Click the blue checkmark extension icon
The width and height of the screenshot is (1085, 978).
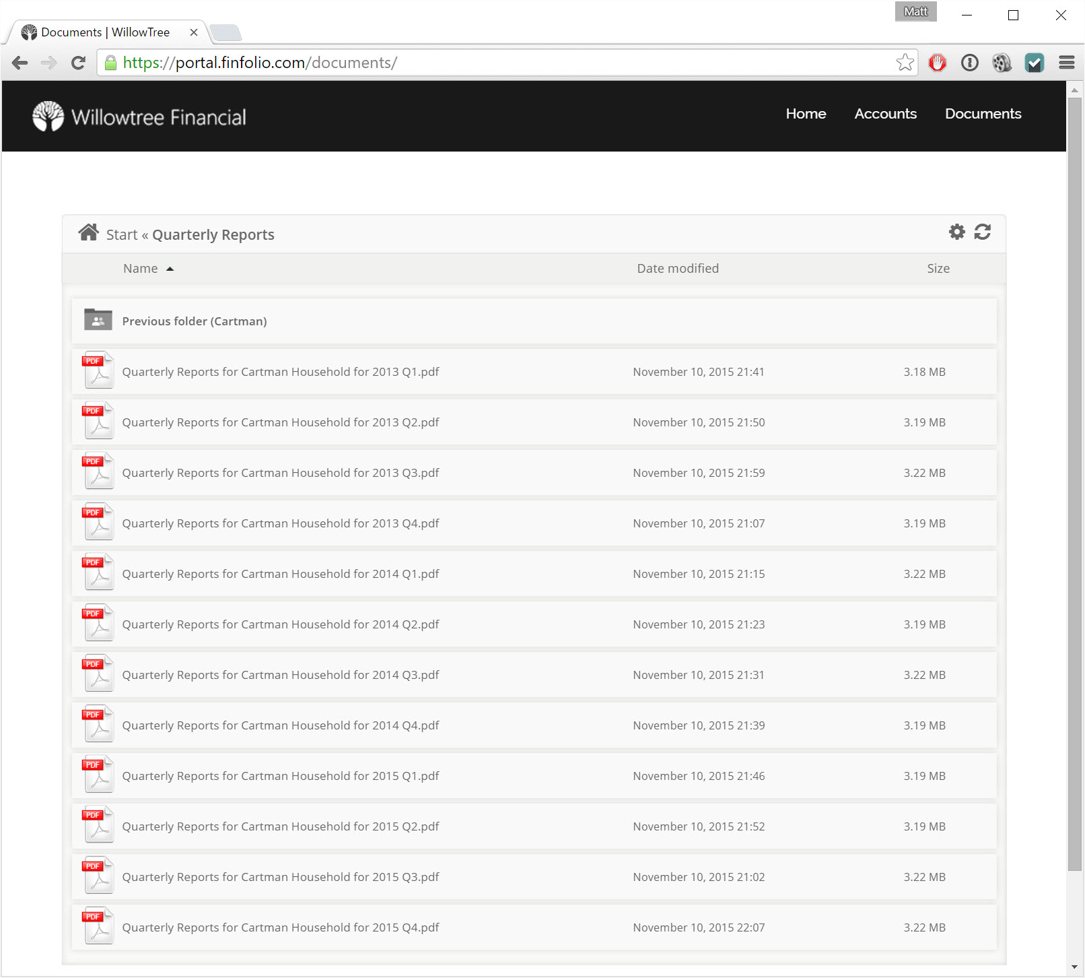click(1034, 62)
